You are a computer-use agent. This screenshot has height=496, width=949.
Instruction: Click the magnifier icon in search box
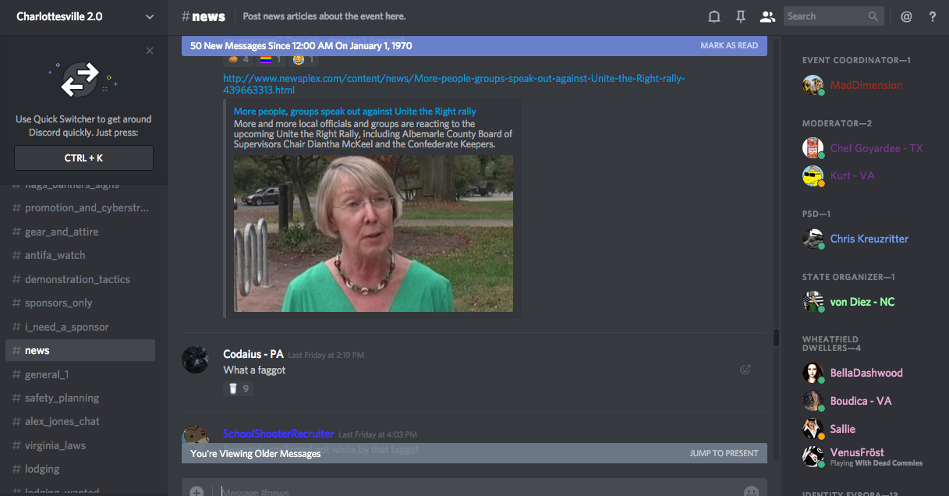pyautogui.click(x=873, y=16)
